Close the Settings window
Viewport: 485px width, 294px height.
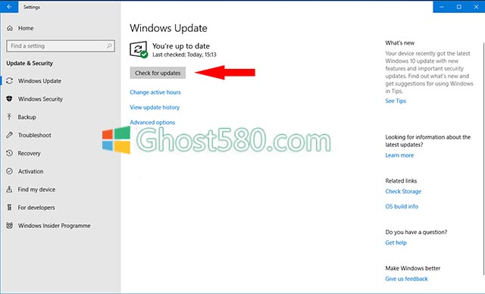[x=477, y=7]
